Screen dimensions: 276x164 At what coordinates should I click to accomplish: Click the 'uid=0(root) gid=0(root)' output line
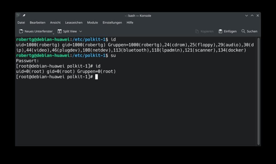(66, 71)
